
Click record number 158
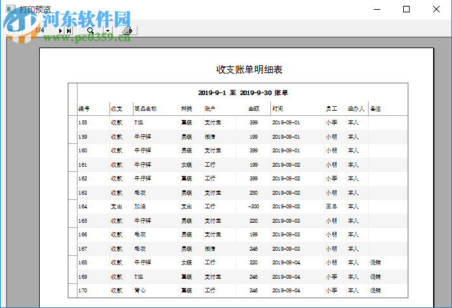point(83,122)
